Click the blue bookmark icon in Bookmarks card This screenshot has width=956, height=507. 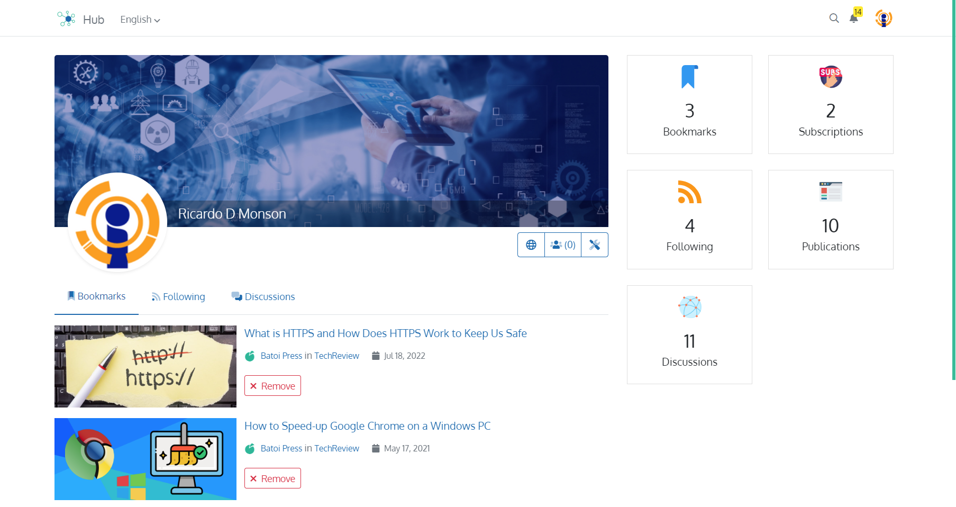689,77
